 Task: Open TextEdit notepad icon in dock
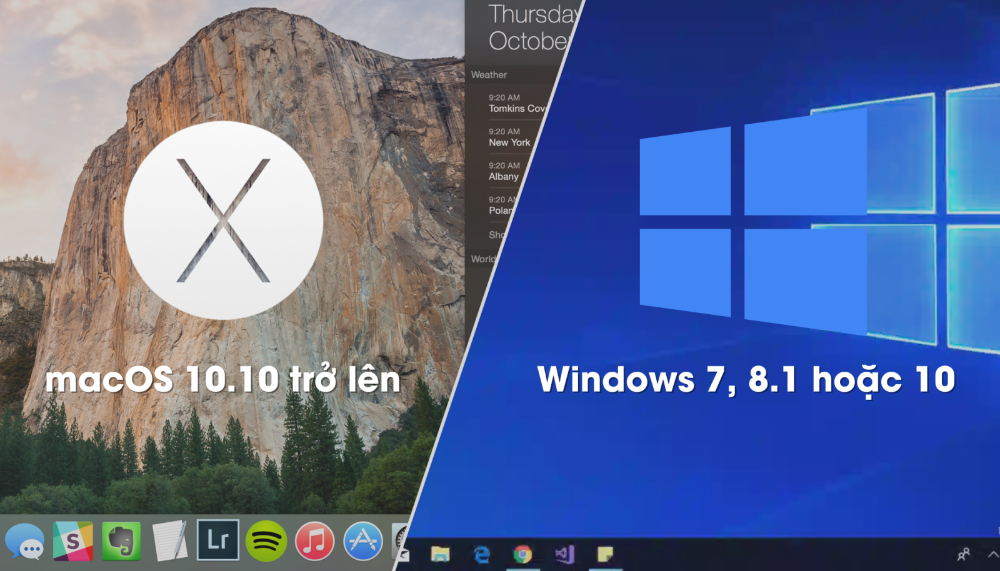(x=170, y=540)
